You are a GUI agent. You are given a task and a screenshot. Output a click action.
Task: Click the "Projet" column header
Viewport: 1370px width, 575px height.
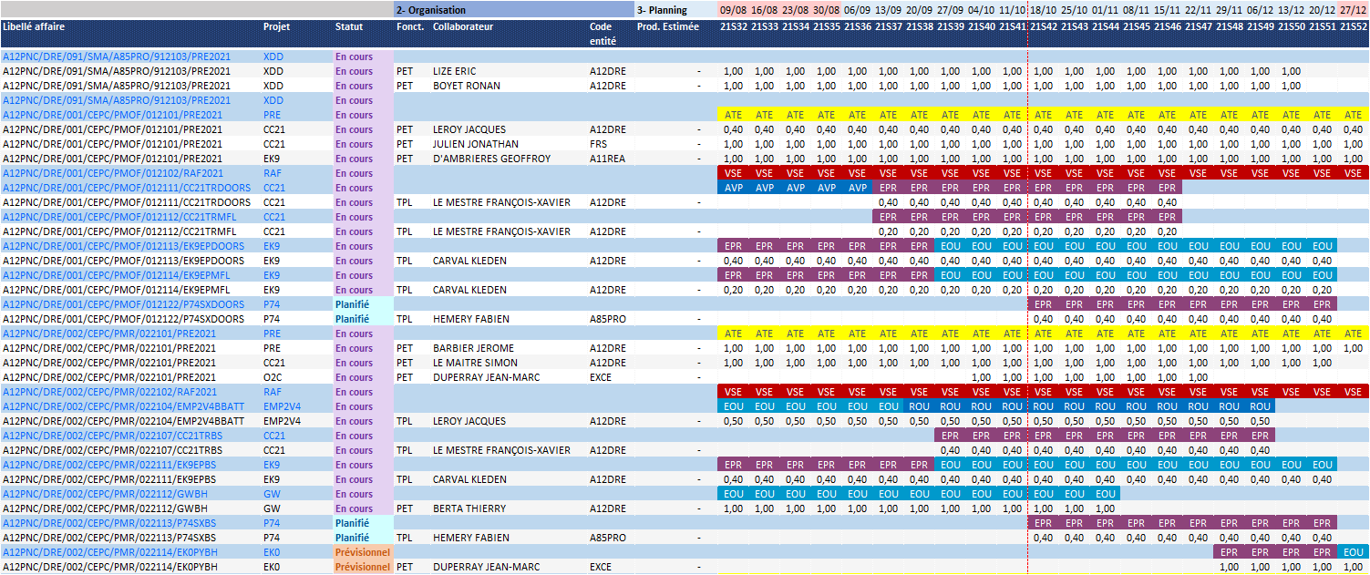click(x=277, y=26)
